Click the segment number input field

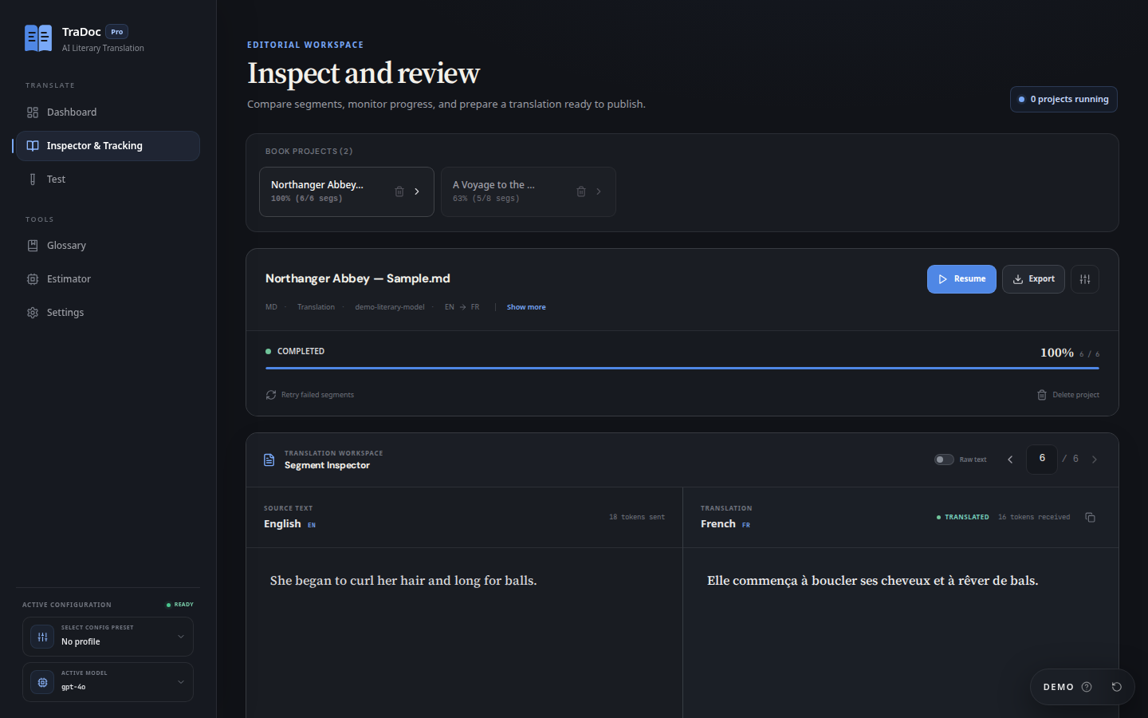(x=1042, y=459)
